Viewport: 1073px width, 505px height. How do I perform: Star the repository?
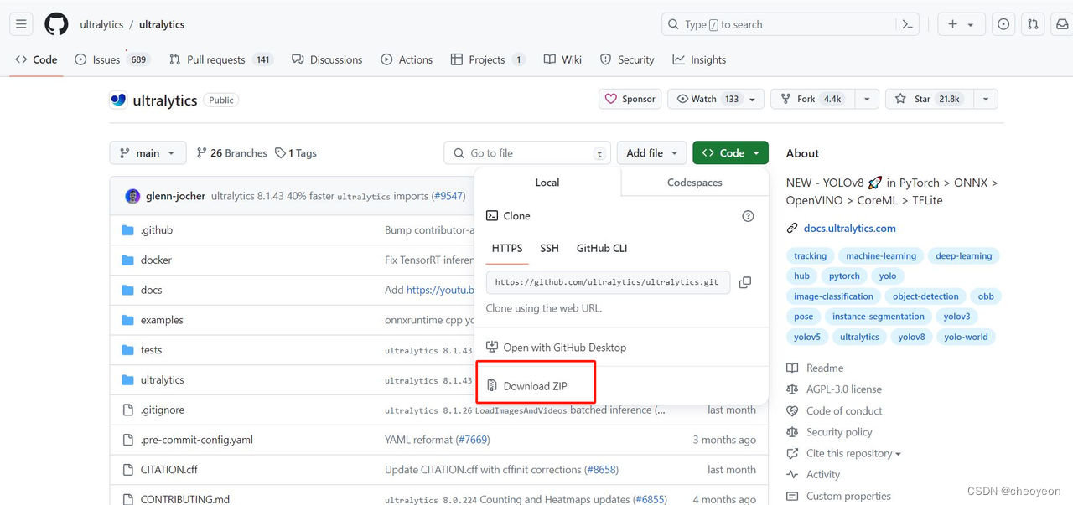pos(930,99)
